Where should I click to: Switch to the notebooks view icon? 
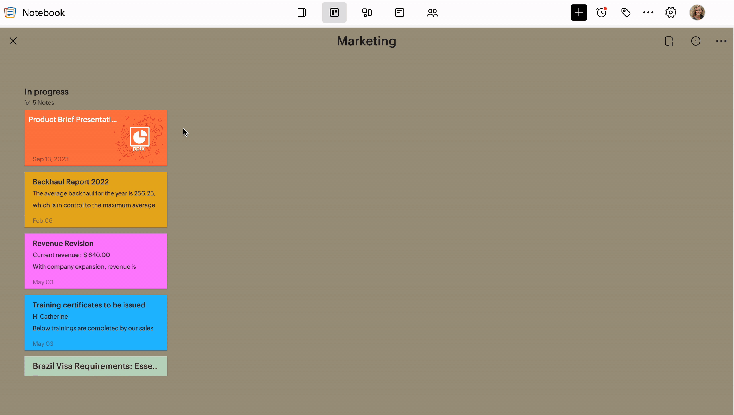tap(302, 13)
